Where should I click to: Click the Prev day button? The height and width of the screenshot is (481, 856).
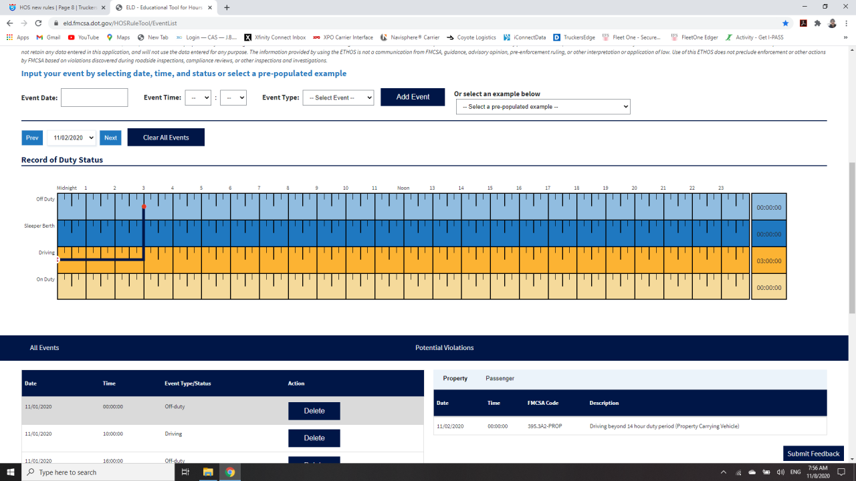click(32, 138)
